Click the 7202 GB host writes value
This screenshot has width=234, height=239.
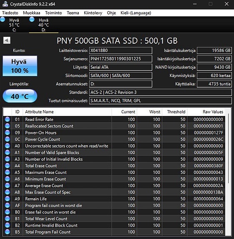tap(214, 59)
